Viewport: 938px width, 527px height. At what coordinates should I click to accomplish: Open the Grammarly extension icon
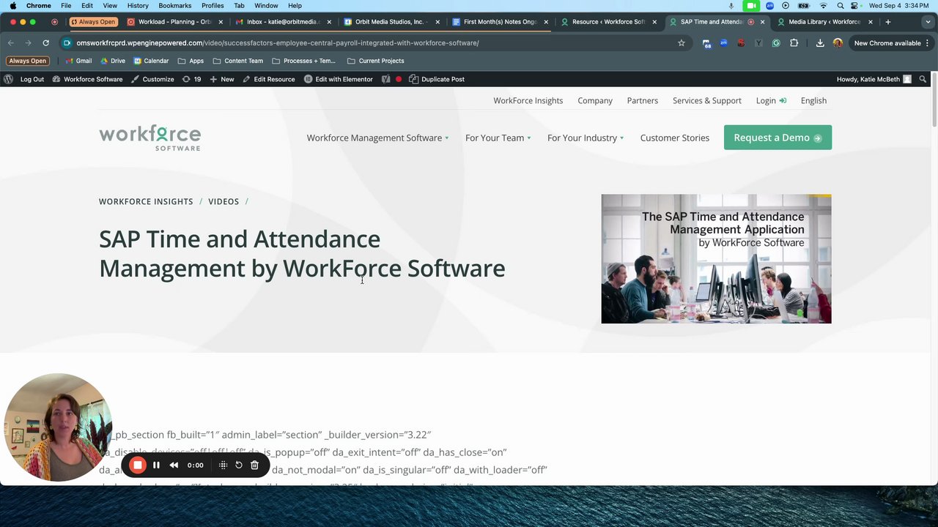pos(776,43)
